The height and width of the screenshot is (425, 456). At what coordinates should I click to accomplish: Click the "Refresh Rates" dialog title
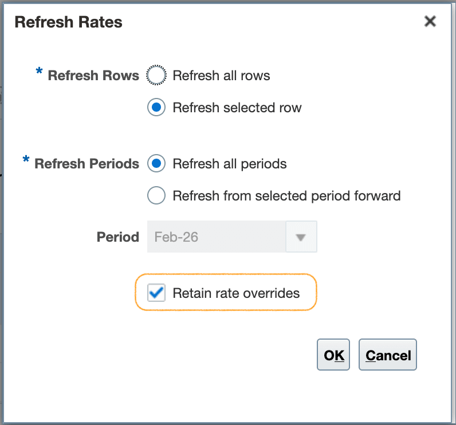(x=68, y=22)
